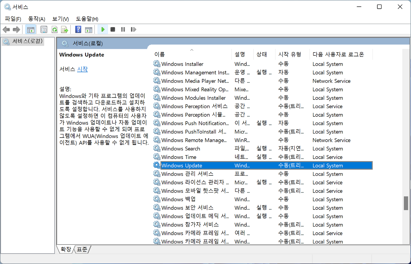Image resolution: width=411 pixels, height=264 pixels.
Task: Open the Help question mark icon
Action: coord(78,30)
